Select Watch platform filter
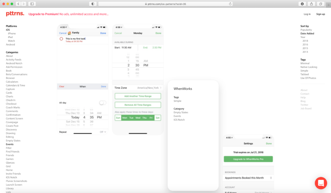 coord(11,41)
